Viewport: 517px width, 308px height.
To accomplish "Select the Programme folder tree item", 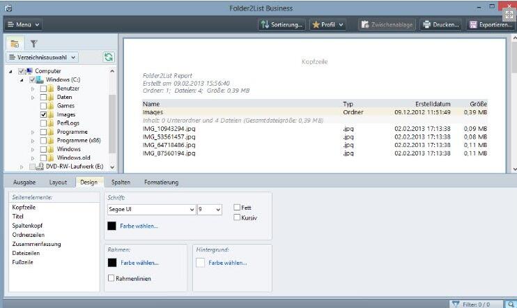I will pos(72,132).
